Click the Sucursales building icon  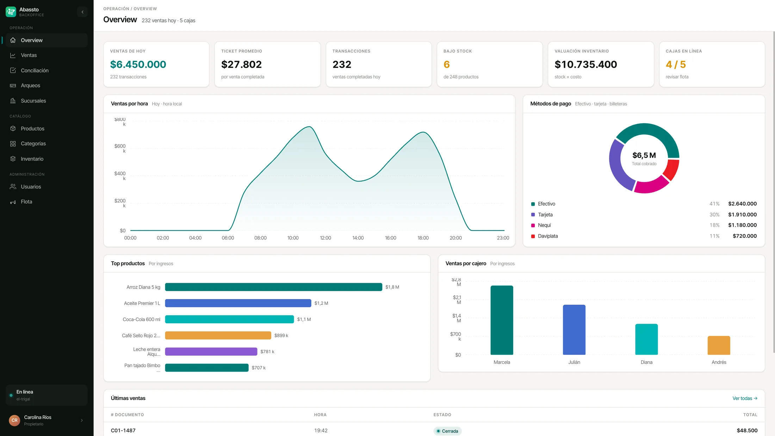pos(13,101)
